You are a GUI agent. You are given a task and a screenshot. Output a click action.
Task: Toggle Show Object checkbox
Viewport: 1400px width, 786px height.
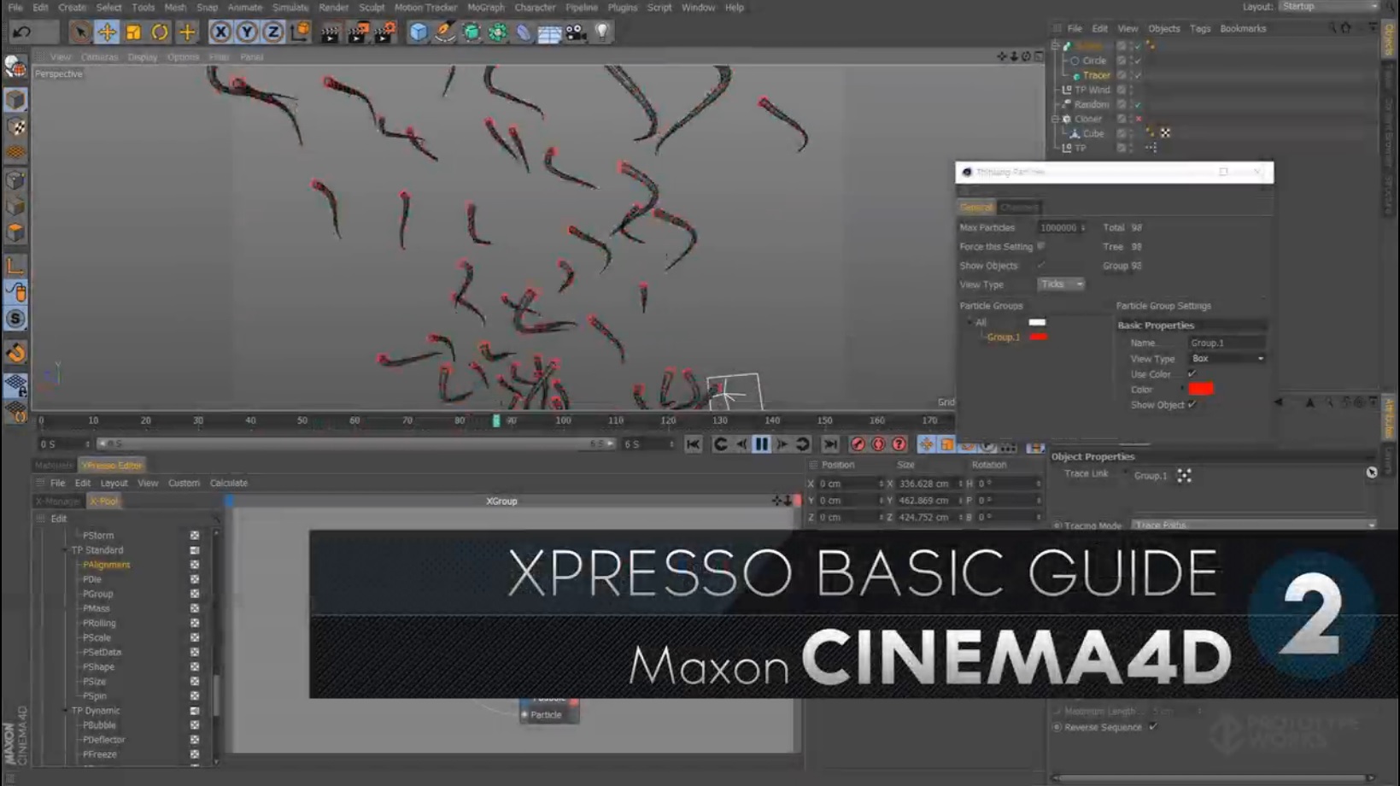(x=1192, y=405)
